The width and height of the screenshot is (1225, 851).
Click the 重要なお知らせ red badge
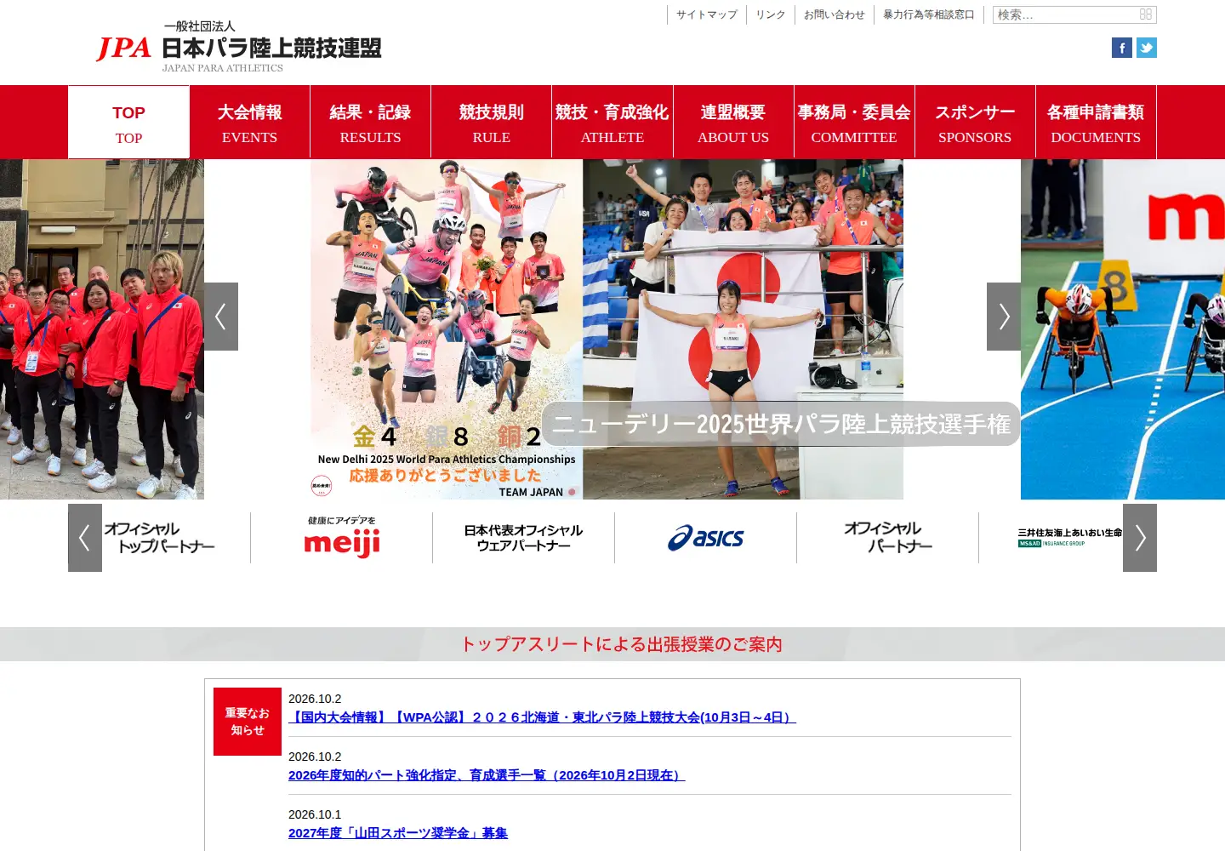pos(248,722)
